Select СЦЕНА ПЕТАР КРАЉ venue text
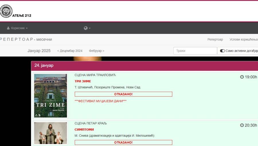 [x=91, y=123]
